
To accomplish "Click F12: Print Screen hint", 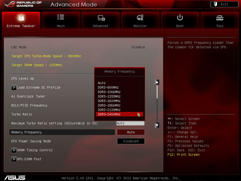I will [x=183, y=154].
